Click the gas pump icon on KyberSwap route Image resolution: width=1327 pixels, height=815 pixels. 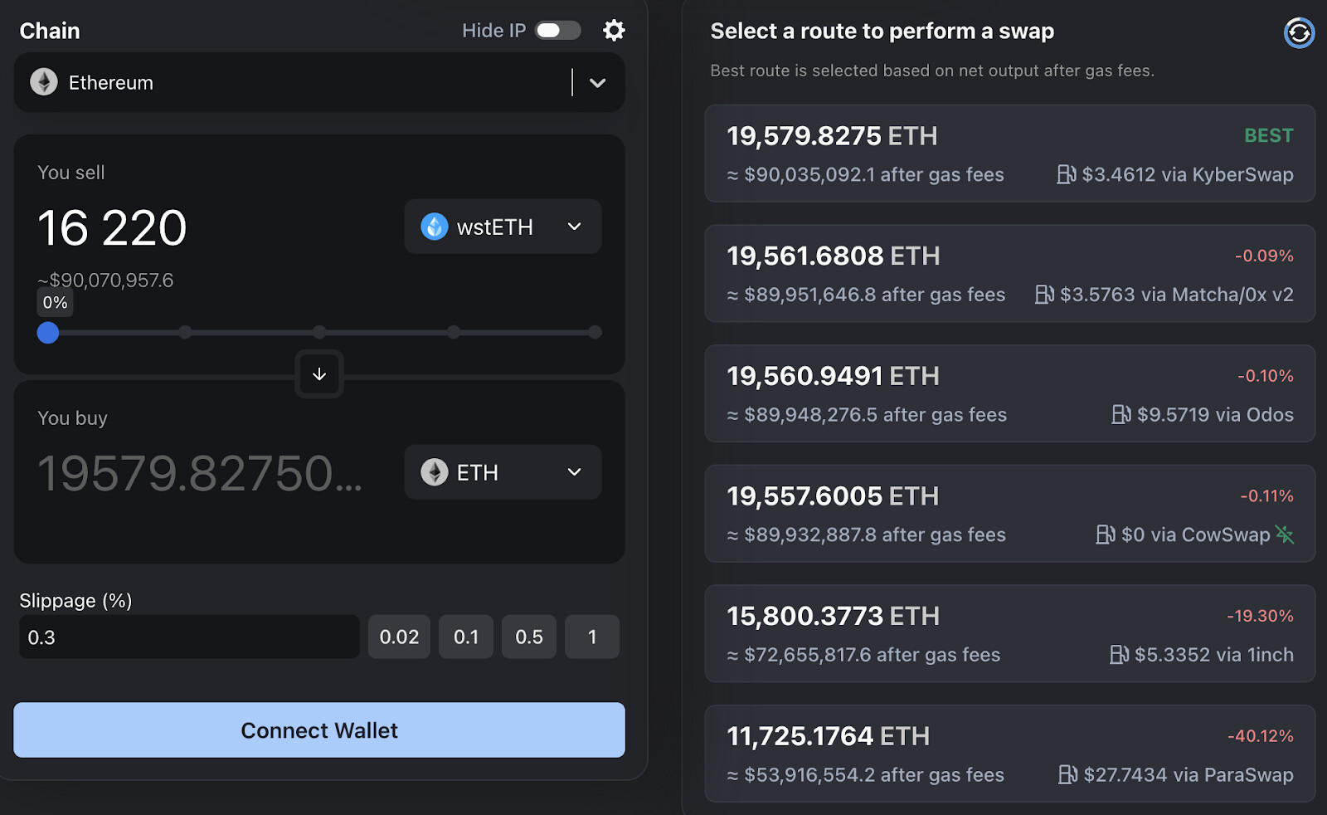(1067, 174)
